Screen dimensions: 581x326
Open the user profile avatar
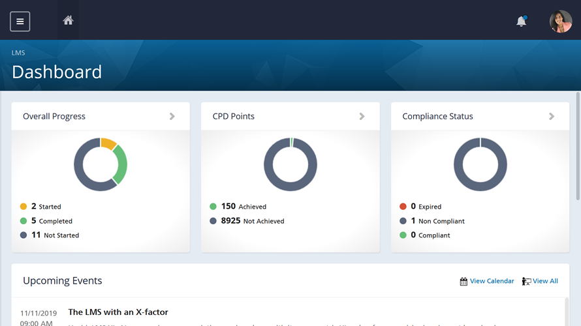(561, 22)
